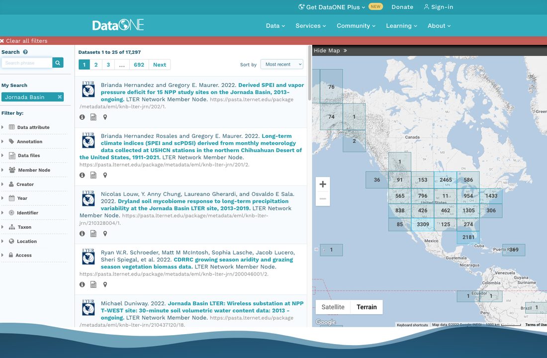The height and width of the screenshot is (358, 547).
Task: Click the map tile labeled 3309
Action: (x=423, y=224)
